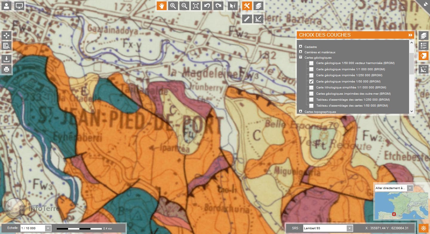Viewport: 430px width, 234px height.
Task: Zoom to full map extent
Action: [x=196, y=6]
